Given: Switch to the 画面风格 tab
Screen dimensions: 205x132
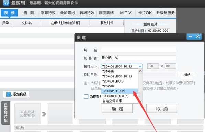Looking at the screenshot, I should [106, 13].
